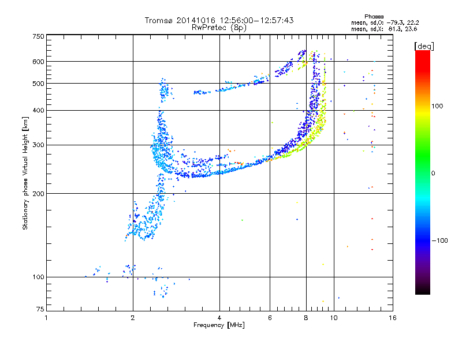
Task: Click the x-axis tick label '8'
Action: tap(306, 318)
